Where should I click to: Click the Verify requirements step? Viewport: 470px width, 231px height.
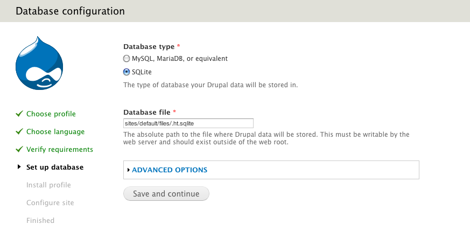60,149
